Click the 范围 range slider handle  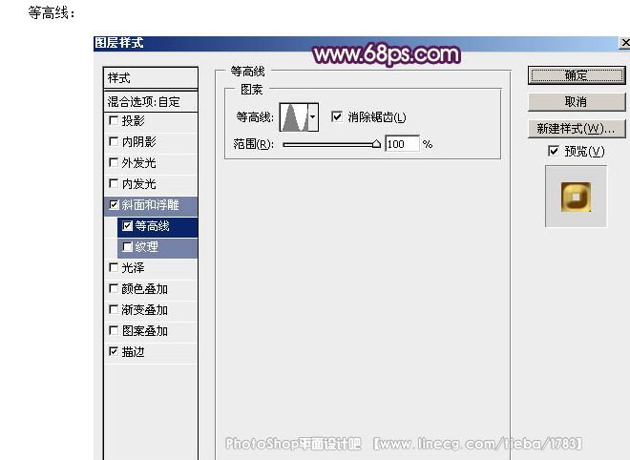click(376, 144)
